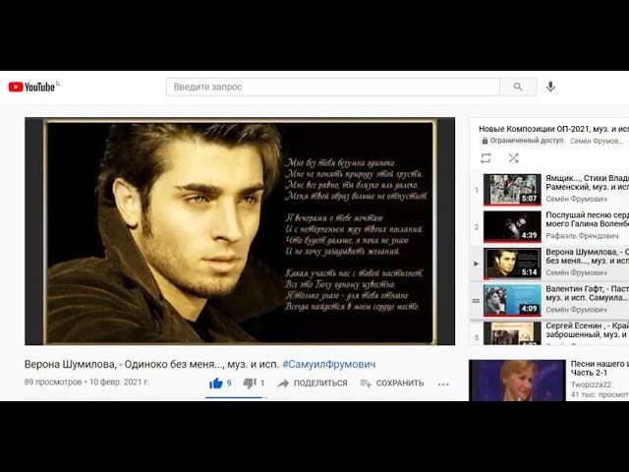Click the main video player
The image size is (629, 472).
[240, 231]
